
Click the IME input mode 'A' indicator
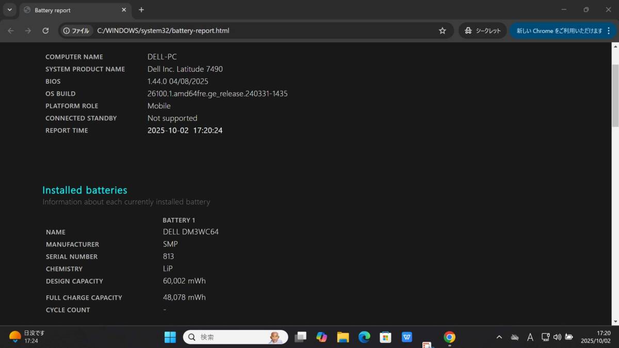point(530,337)
